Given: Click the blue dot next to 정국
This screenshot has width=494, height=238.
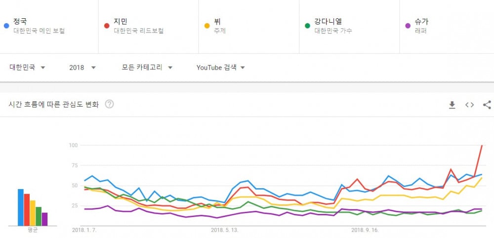Looking at the screenshot, I should 6,26.
